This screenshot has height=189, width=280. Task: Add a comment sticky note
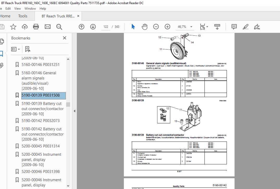coord(234,27)
